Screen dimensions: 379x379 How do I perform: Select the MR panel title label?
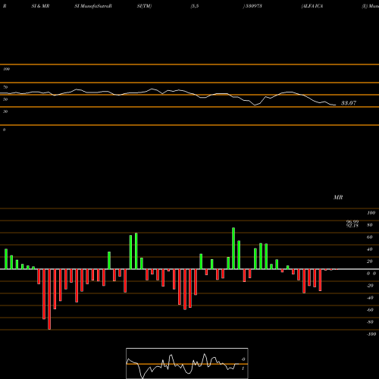click(338, 197)
